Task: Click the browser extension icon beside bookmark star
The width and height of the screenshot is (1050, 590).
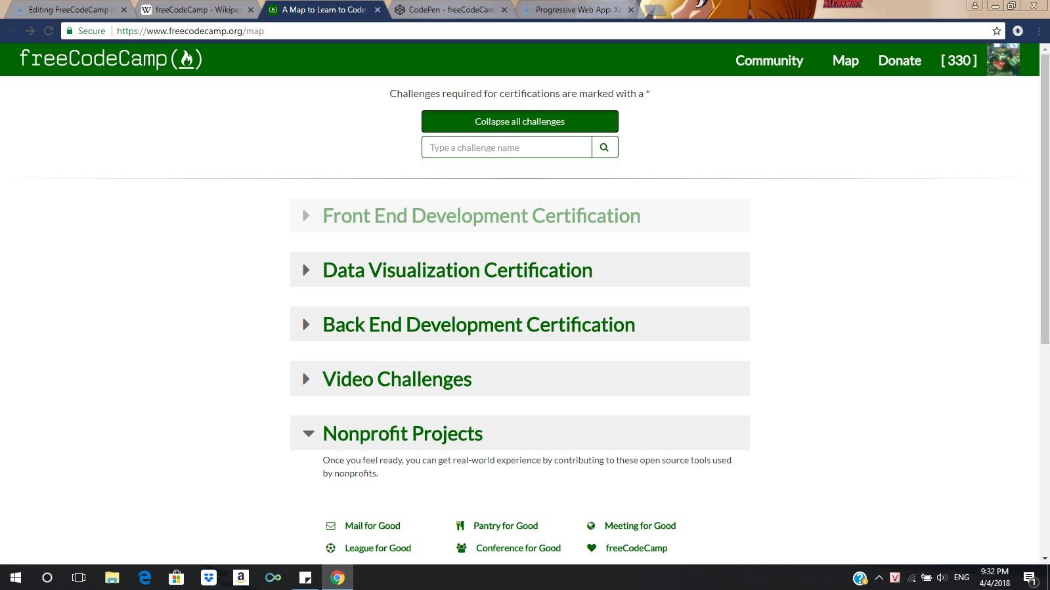Action: (x=1018, y=31)
